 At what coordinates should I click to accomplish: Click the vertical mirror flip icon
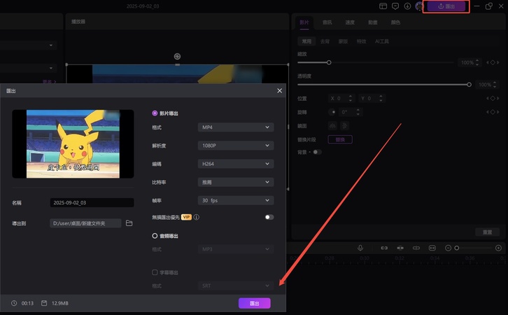pyautogui.click(x=345, y=126)
